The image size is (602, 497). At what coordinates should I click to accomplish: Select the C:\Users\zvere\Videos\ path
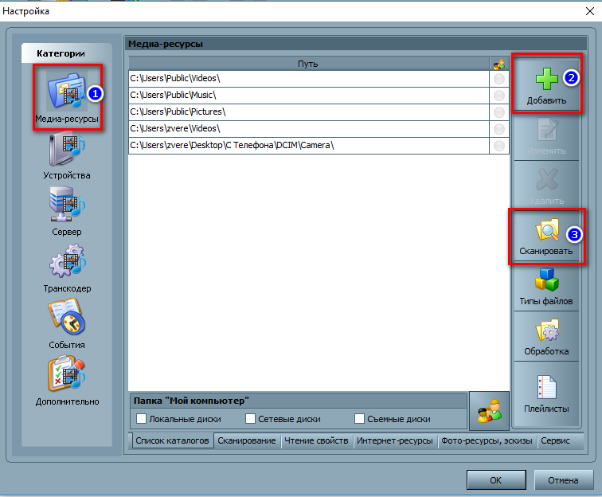click(309, 129)
